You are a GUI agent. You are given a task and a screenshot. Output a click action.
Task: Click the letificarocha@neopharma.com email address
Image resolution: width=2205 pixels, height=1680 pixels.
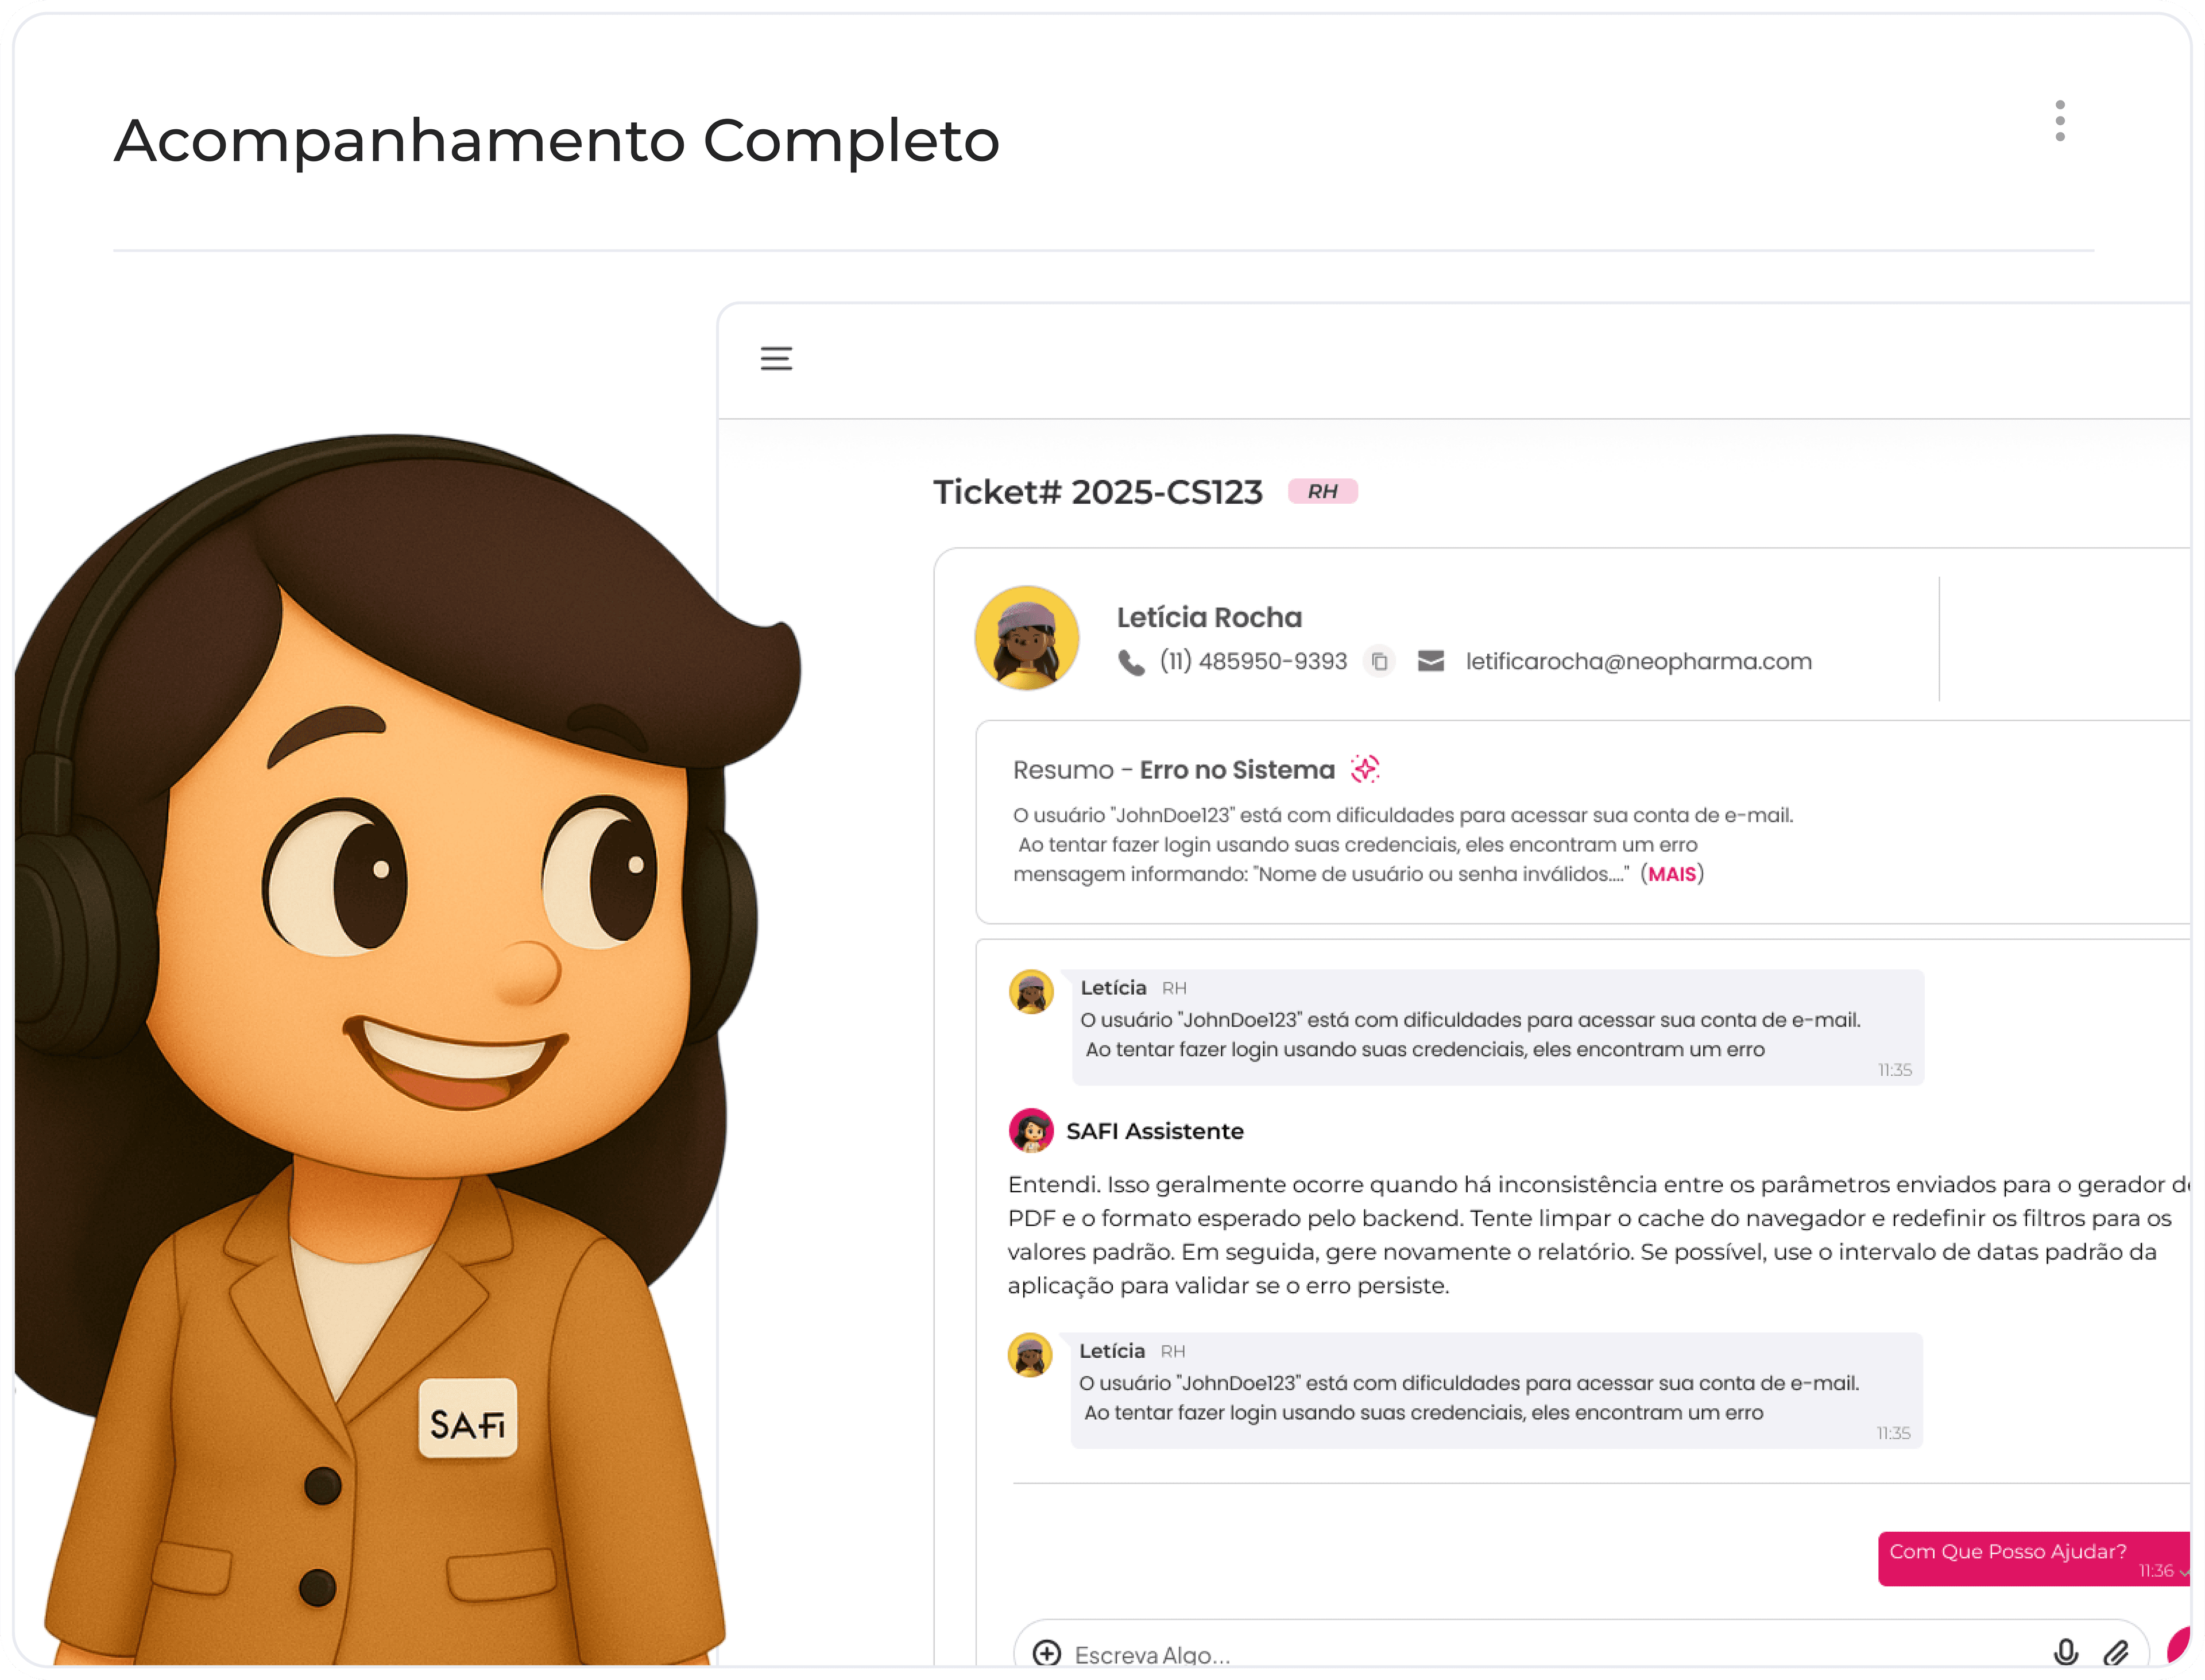tap(1637, 661)
